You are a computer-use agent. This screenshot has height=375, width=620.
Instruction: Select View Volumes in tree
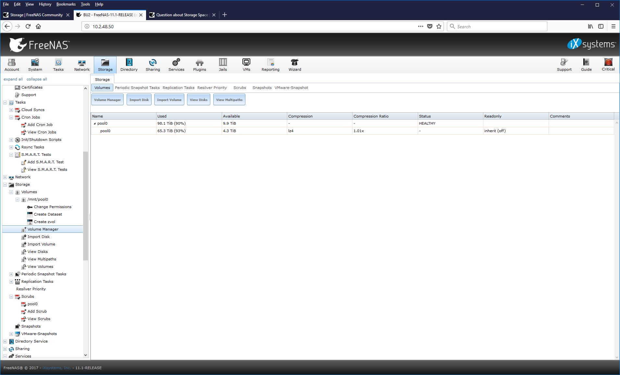(40, 267)
